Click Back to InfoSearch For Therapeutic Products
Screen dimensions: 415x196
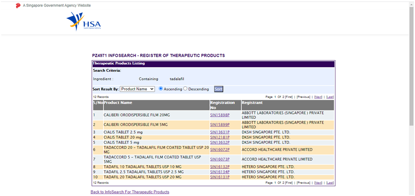point(130,192)
